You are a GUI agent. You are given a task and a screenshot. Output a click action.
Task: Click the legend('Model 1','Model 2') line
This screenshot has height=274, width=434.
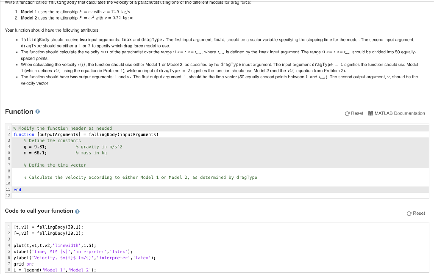click(55, 270)
